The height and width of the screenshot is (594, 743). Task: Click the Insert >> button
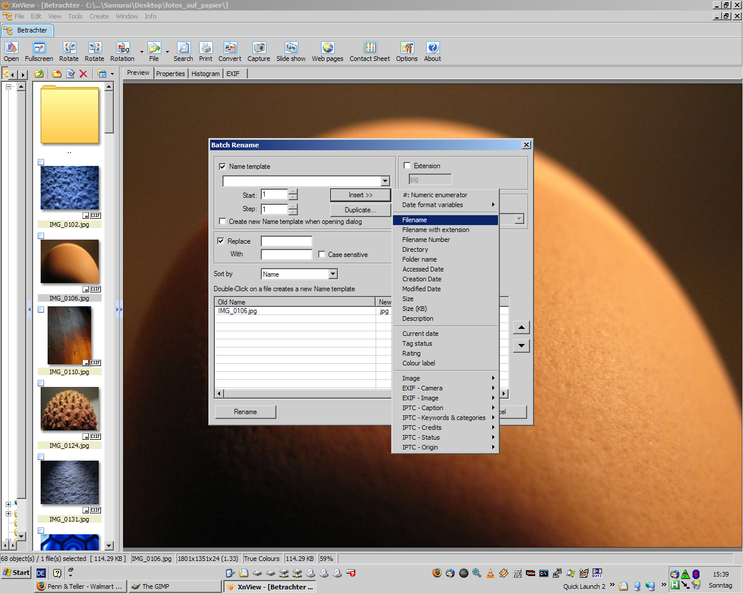[x=360, y=195]
